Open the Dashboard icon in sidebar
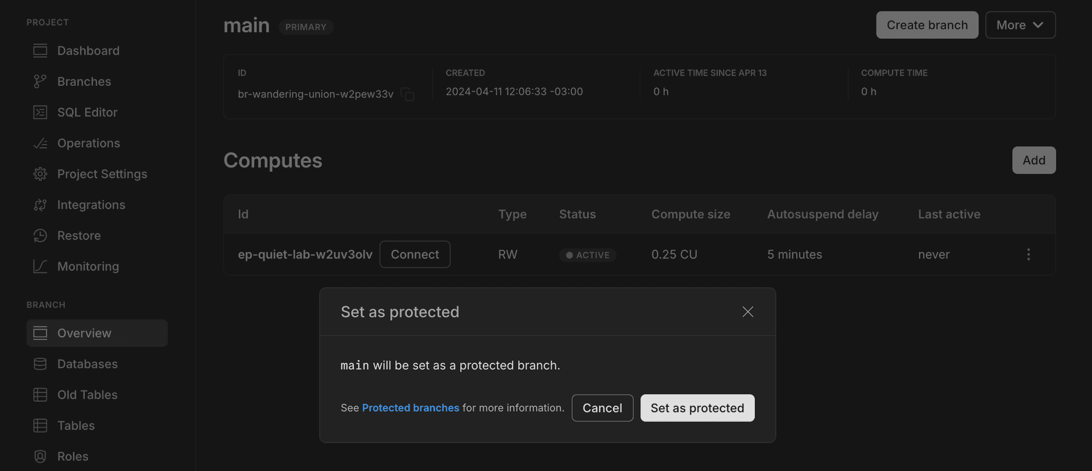 [40, 51]
